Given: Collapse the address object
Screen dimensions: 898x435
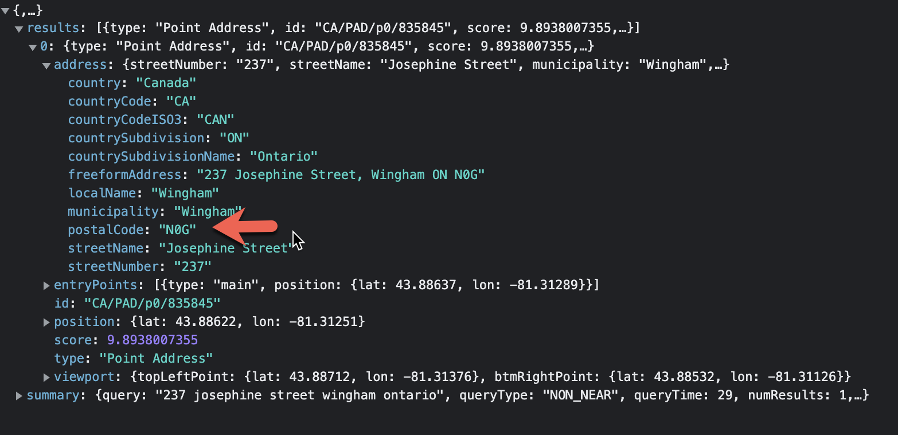Looking at the screenshot, I should pos(46,64).
